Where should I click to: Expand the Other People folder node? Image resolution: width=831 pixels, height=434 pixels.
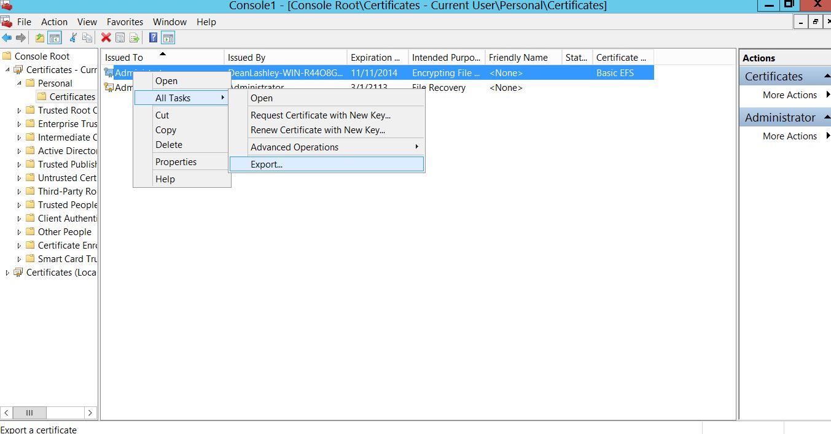[19, 232]
